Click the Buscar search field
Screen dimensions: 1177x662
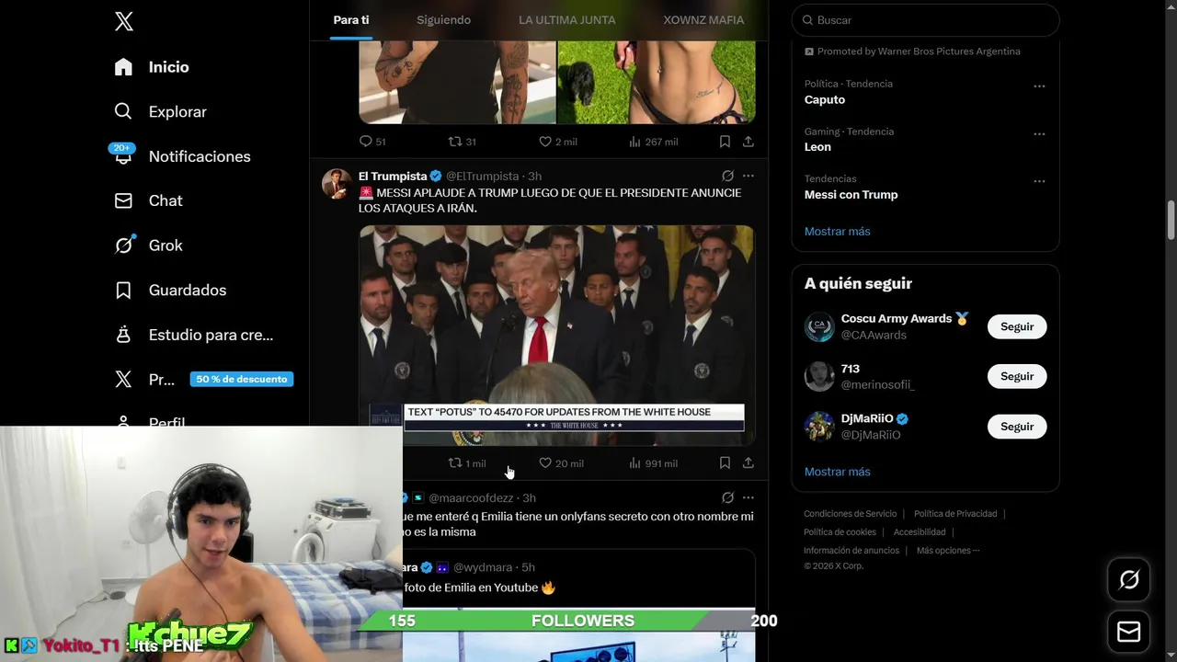tap(926, 20)
